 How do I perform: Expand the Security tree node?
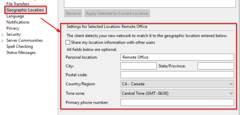[x=3, y=35]
